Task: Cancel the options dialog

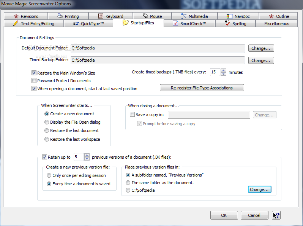Action: 254,215
